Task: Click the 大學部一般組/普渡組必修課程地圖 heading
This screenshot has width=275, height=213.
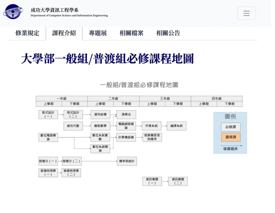Action: pos(107,58)
